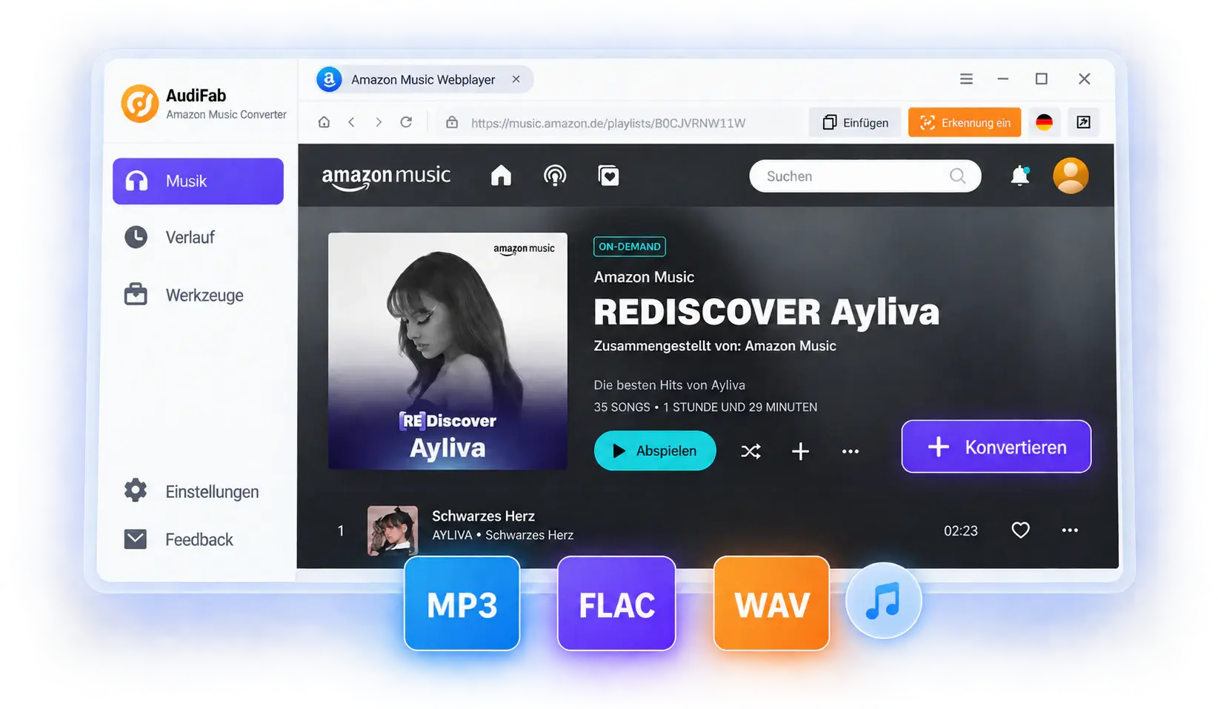Click the AudiFab logo

(x=140, y=103)
